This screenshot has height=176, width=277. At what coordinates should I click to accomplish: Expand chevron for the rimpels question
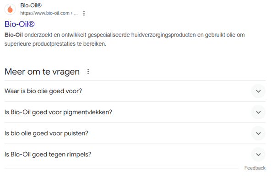point(258,155)
